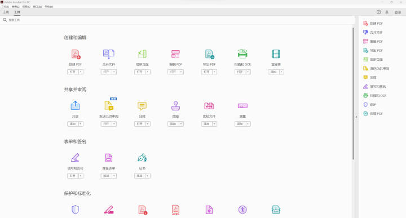
Task: Click the notifications bell icon
Action: 387,12
